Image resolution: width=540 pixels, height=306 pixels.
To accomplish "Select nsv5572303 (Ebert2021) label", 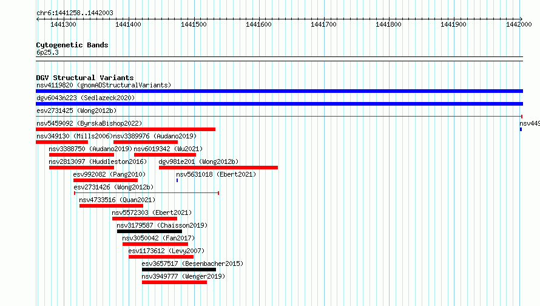I will (152, 212).
